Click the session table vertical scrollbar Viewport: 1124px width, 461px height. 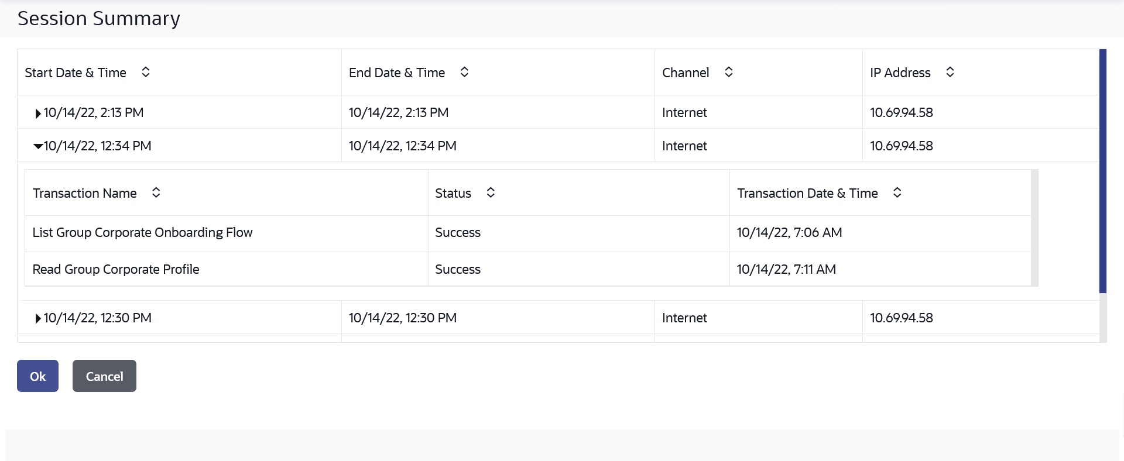1103,171
